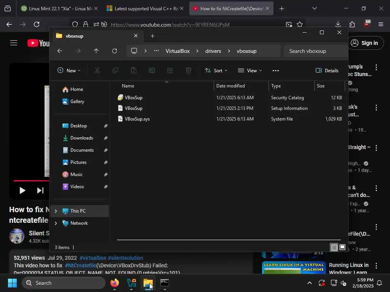This screenshot has height=292, width=390.
Task: Click the Copy icon in Explorer toolbar
Action: [115, 70]
